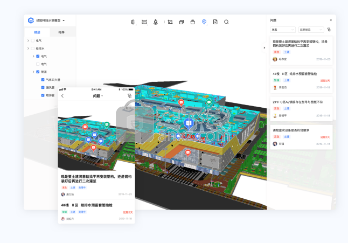Expand the checked 电气 tree node
Viewport: 348px width, 243px height.
coord(33,56)
